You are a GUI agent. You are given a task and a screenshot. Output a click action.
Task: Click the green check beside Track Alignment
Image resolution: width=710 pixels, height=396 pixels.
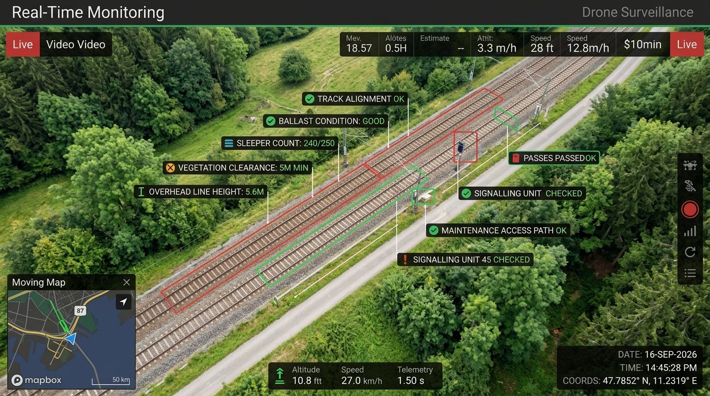tap(310, 99)
